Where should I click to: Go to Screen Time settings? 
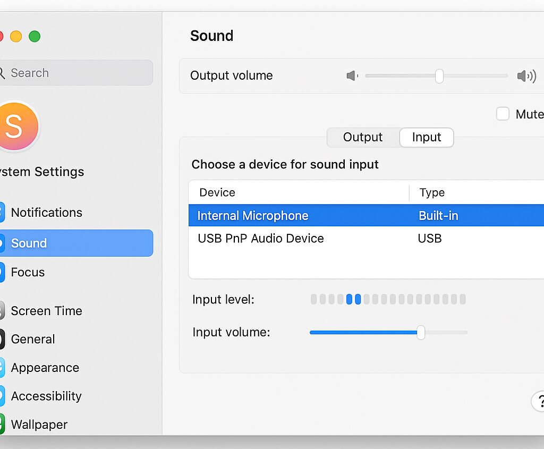coord(47,311)
